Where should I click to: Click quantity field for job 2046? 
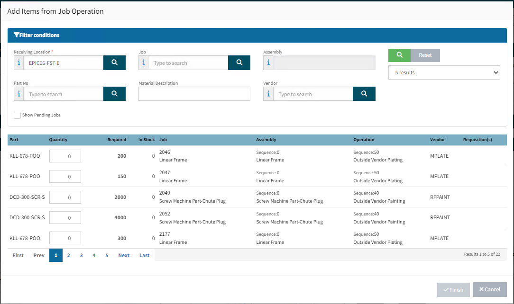coord(65,156)
